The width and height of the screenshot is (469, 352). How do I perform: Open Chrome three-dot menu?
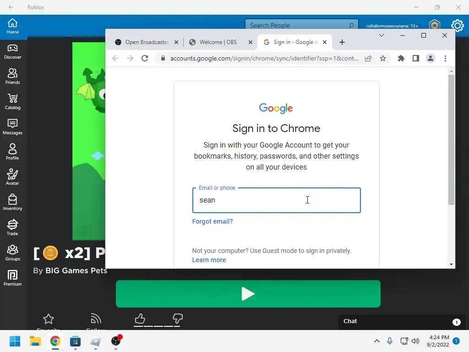445,58
